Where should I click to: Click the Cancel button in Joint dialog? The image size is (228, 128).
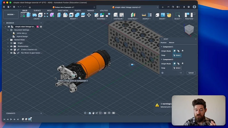pos(191,73)
